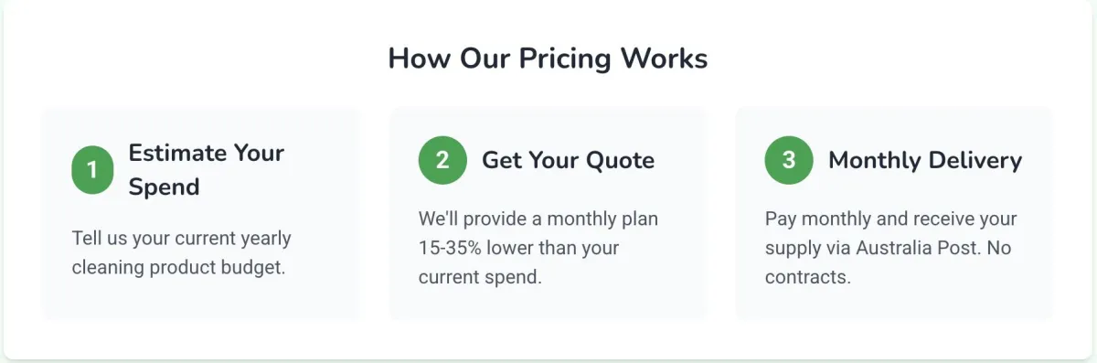Viewport: 1097px width, 363px height.
Task: Click the "Estimate Your Spend" card title
Action: (x=207, y=169)
